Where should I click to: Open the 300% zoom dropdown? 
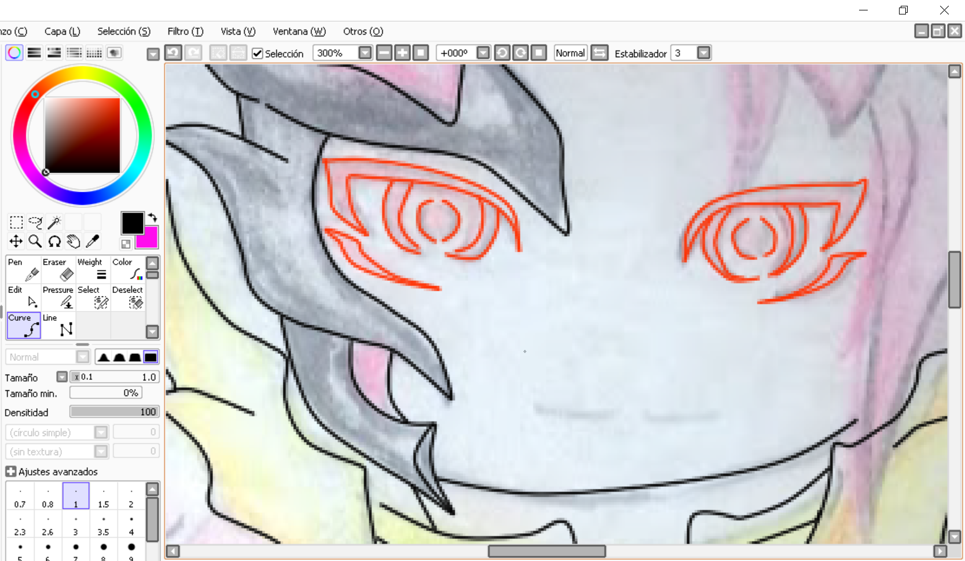tap(365, 53)
